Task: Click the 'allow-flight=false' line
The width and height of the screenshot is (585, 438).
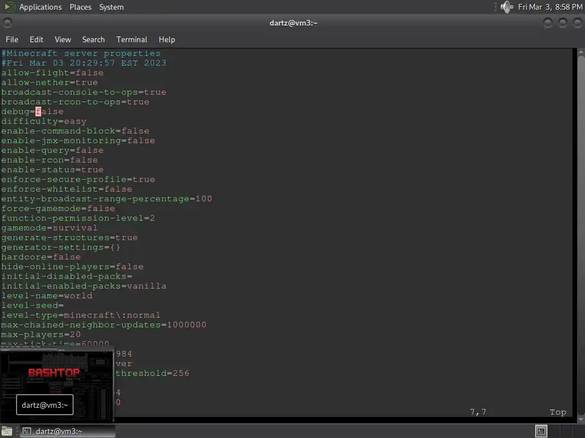Action: (x=52, y=72)
